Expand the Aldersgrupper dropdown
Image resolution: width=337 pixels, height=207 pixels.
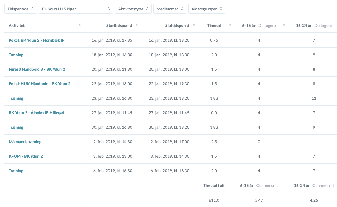206,9
